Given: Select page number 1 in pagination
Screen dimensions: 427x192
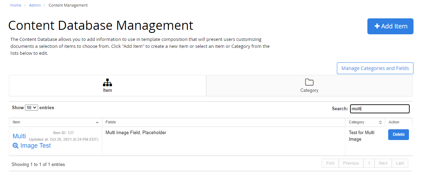Looking at the screenshot, I should click(x=369, y=163).
